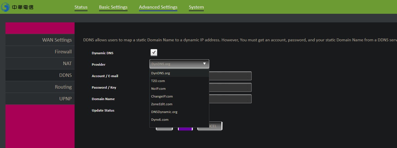397x148 pixels.
Task: Click the Password / Key input field
Action: [x=230, y=87]
